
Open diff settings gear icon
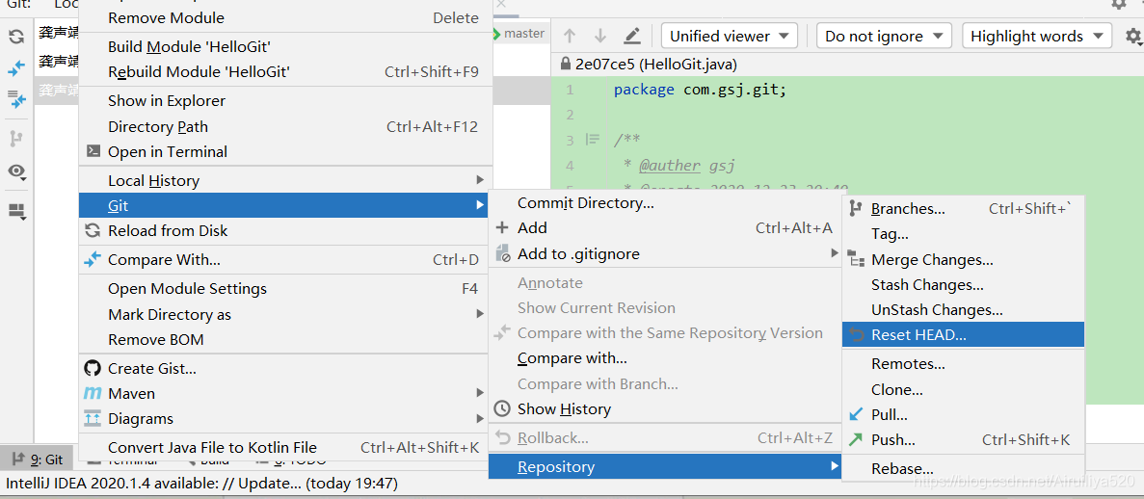1133,36
